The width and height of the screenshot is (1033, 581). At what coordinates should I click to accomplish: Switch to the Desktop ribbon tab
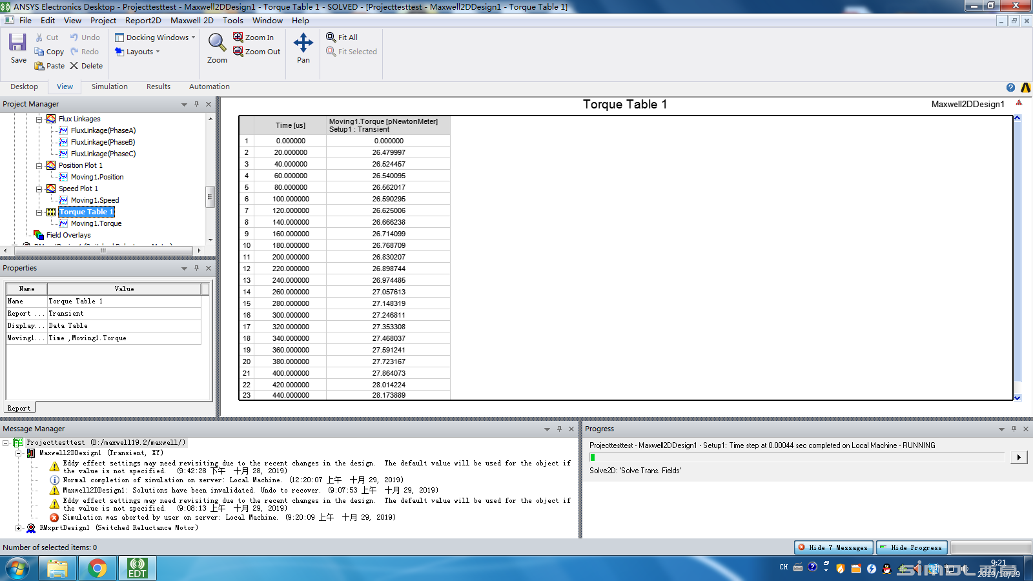24,87
